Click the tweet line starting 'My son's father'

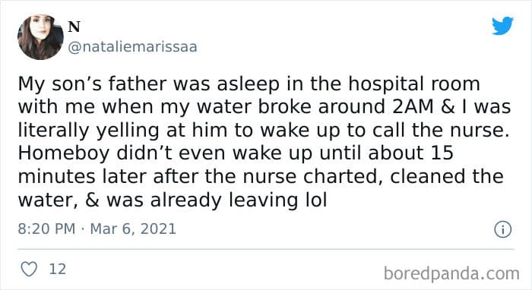[249, 84]
